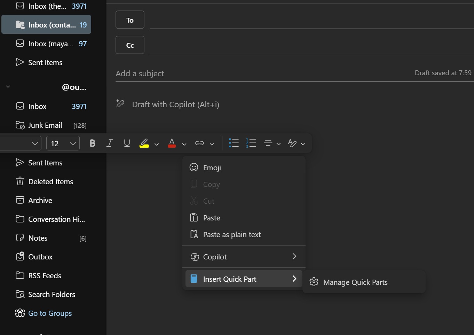Apply numbered list formatting
Viewport: 474px width, 335px height.
[x=251, y=143]
